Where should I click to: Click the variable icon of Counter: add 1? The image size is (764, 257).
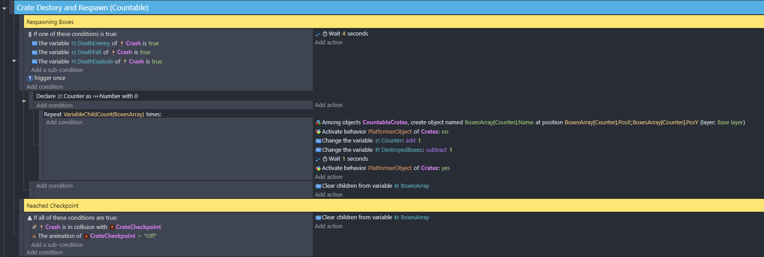pos(318,141)
